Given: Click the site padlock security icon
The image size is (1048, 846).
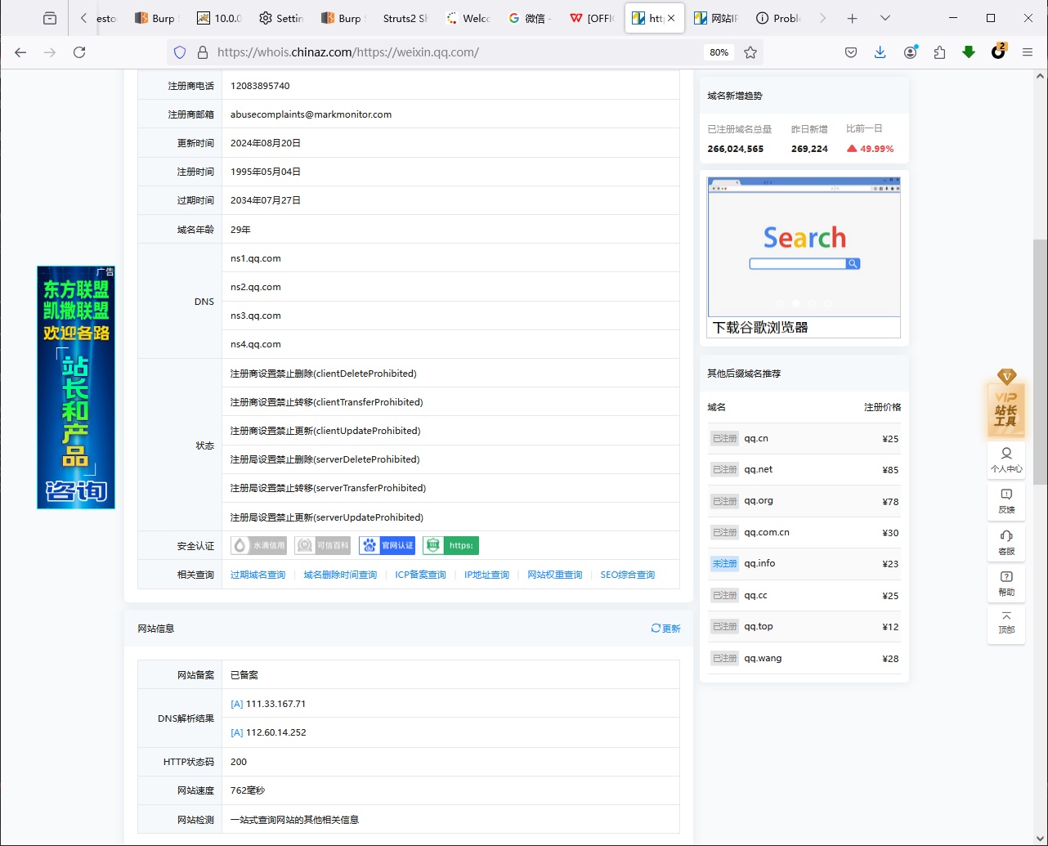Looking at the screenshot, I should 203,52.
